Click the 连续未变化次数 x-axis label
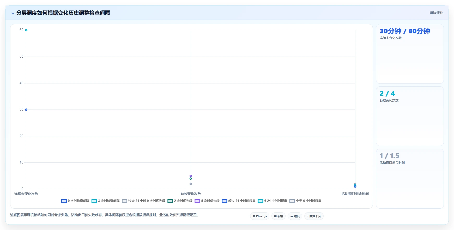The width and height of the screenshot is (454, 230). (26, 194)
